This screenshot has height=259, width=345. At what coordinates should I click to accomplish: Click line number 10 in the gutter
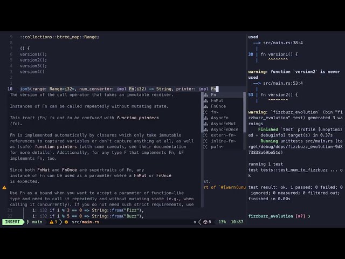tap(10, 89)
